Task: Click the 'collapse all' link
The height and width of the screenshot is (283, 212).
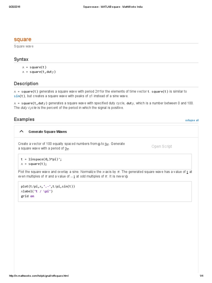Action: 192,120
